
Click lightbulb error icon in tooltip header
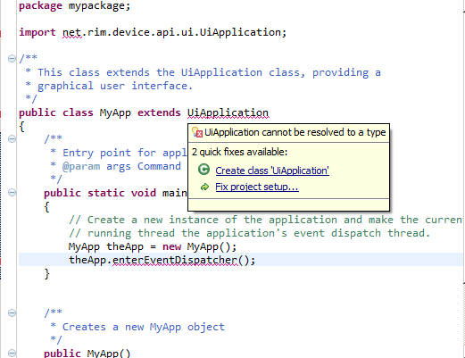coord(197,132)
